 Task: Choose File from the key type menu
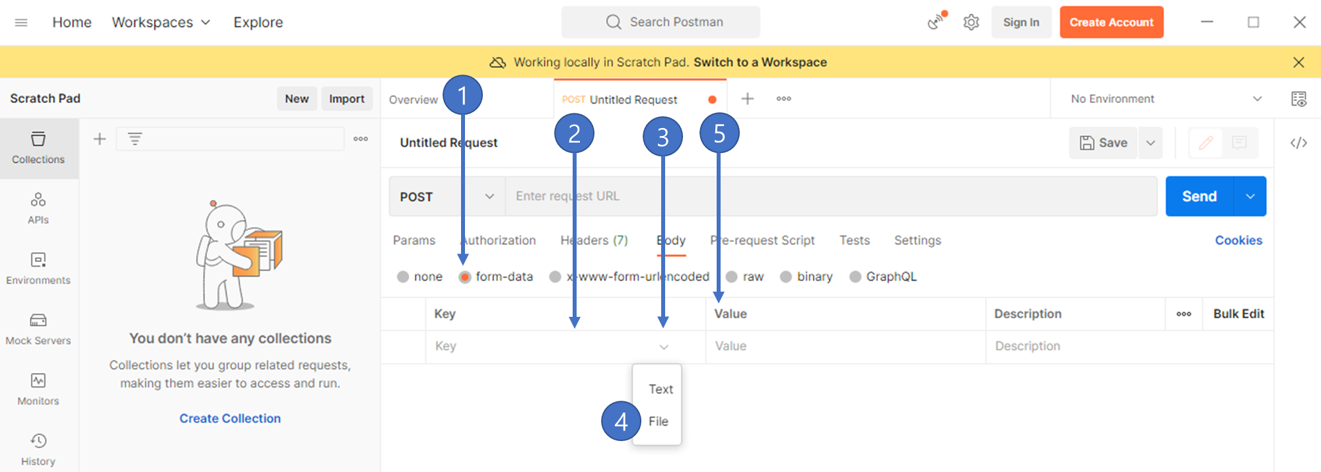pos(658,421)
